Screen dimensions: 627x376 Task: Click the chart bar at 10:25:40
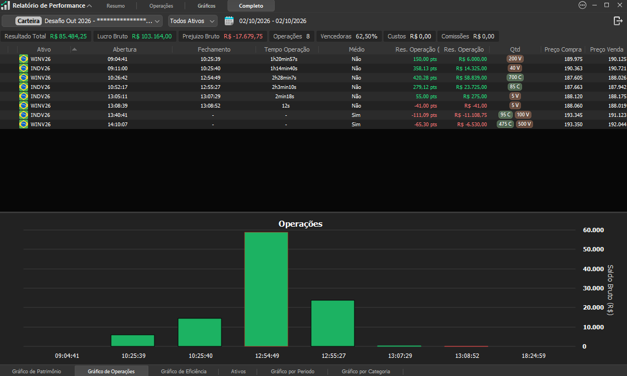(x=199, y=333)
